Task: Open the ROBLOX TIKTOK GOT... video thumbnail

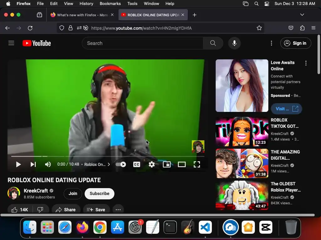Action: coord(242,132)
